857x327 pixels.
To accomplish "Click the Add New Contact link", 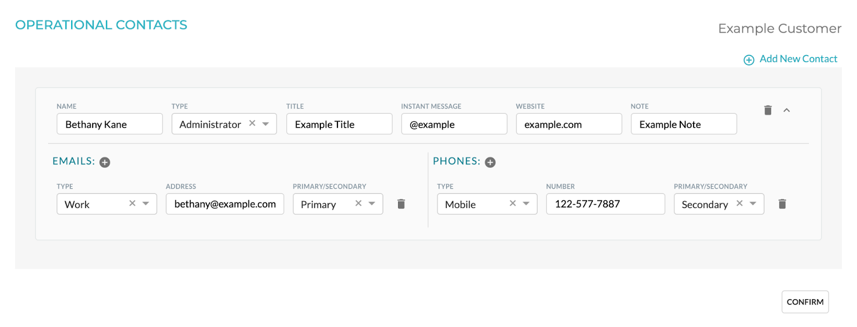I will coord(791,59).
